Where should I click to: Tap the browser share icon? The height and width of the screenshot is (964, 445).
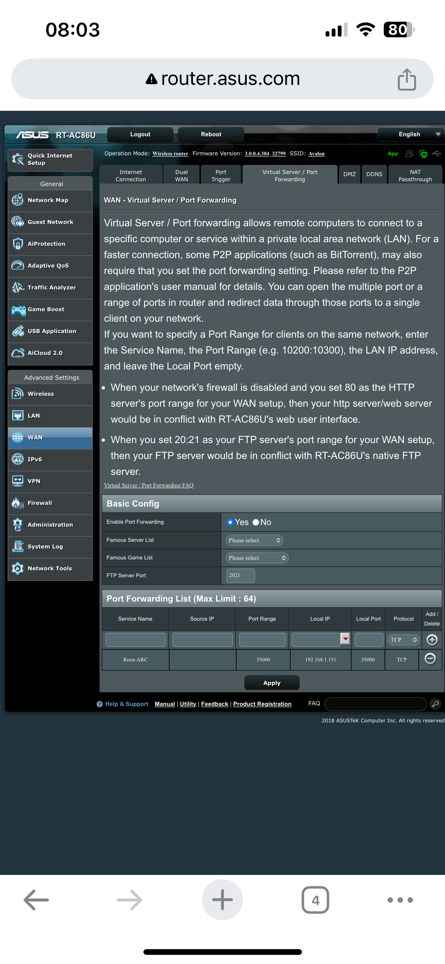pyautogui.click(x=407, y=79)
